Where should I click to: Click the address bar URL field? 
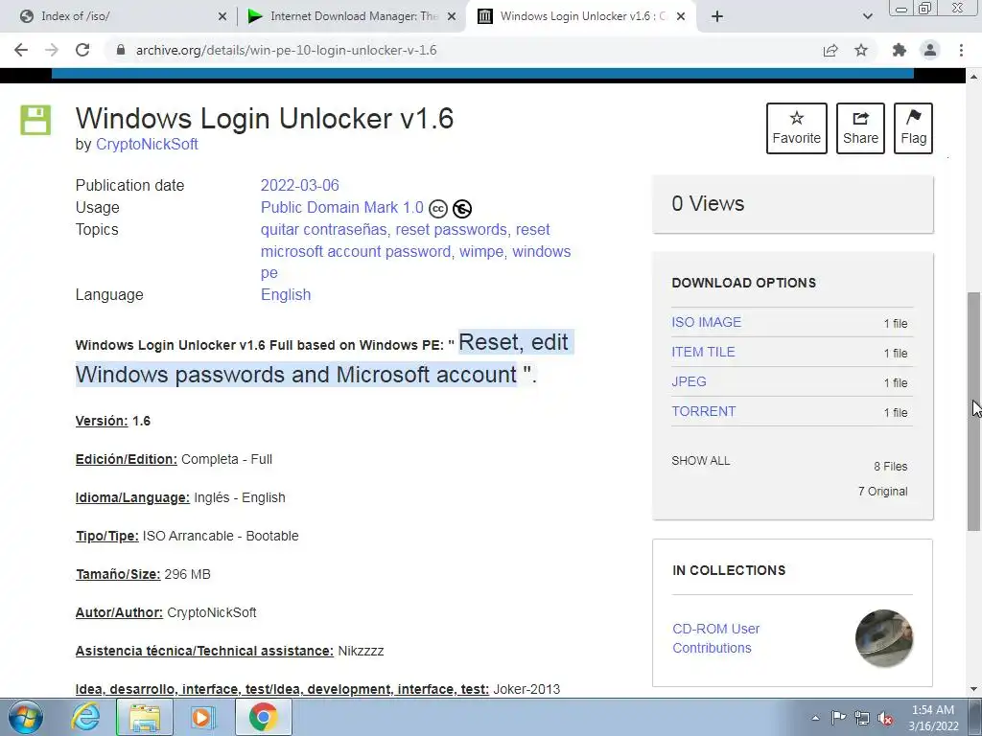point(463,50)
